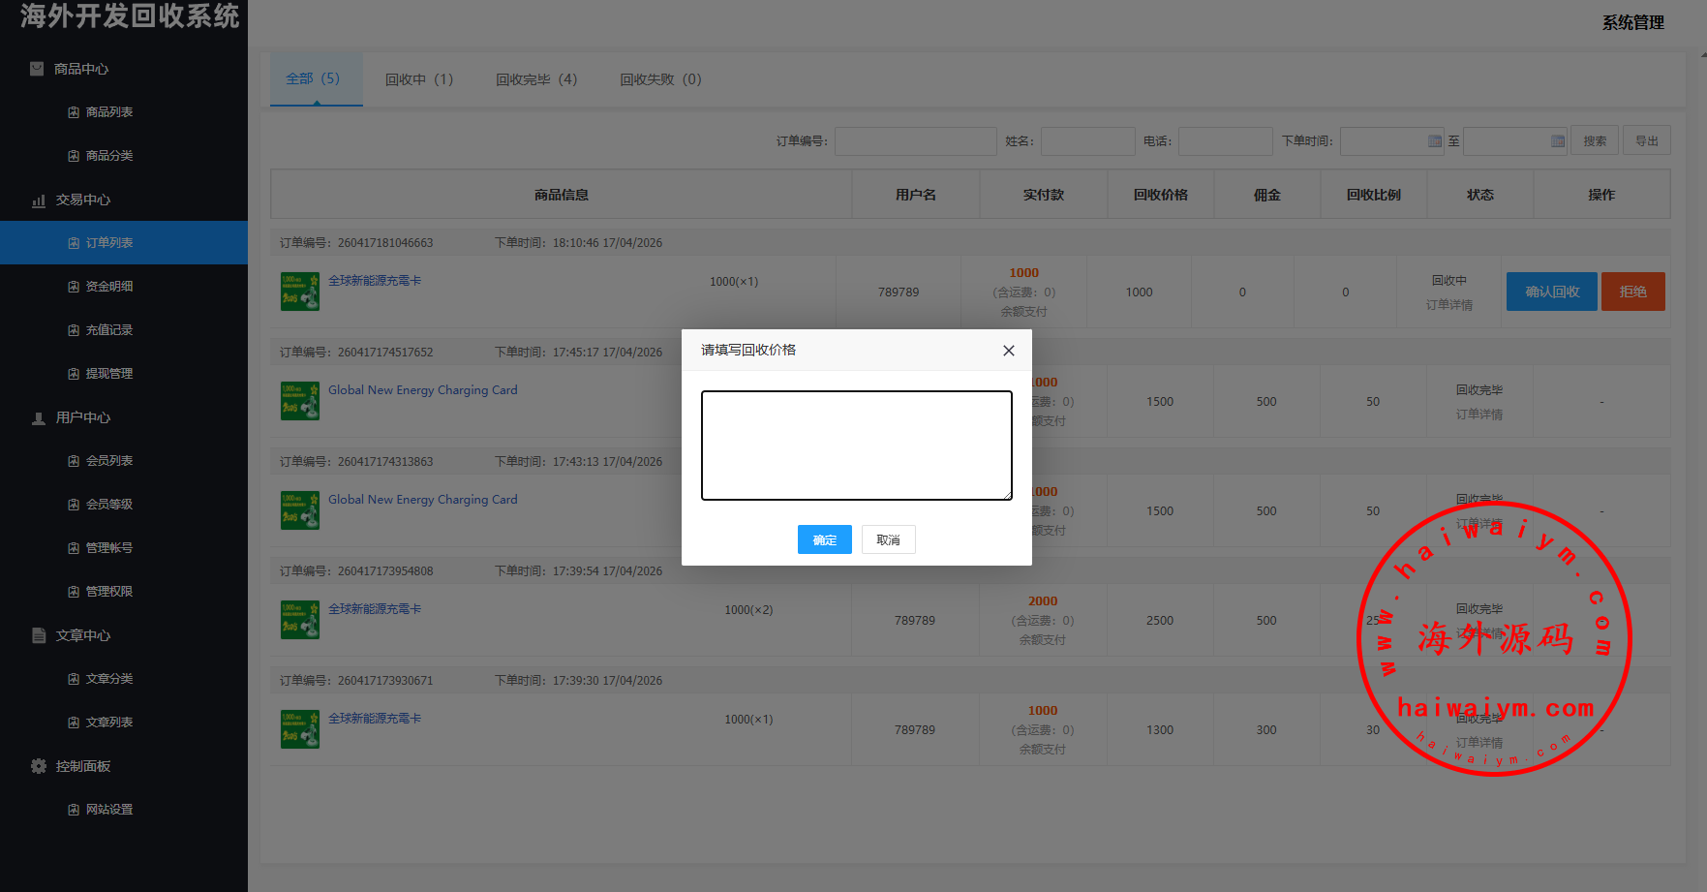Click the 搜索 search button
The height and width of the screenshot is (892, 1707).
click(1595, 141)
